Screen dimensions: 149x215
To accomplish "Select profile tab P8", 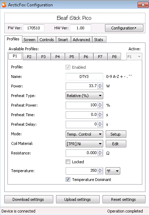I will 114,57.
